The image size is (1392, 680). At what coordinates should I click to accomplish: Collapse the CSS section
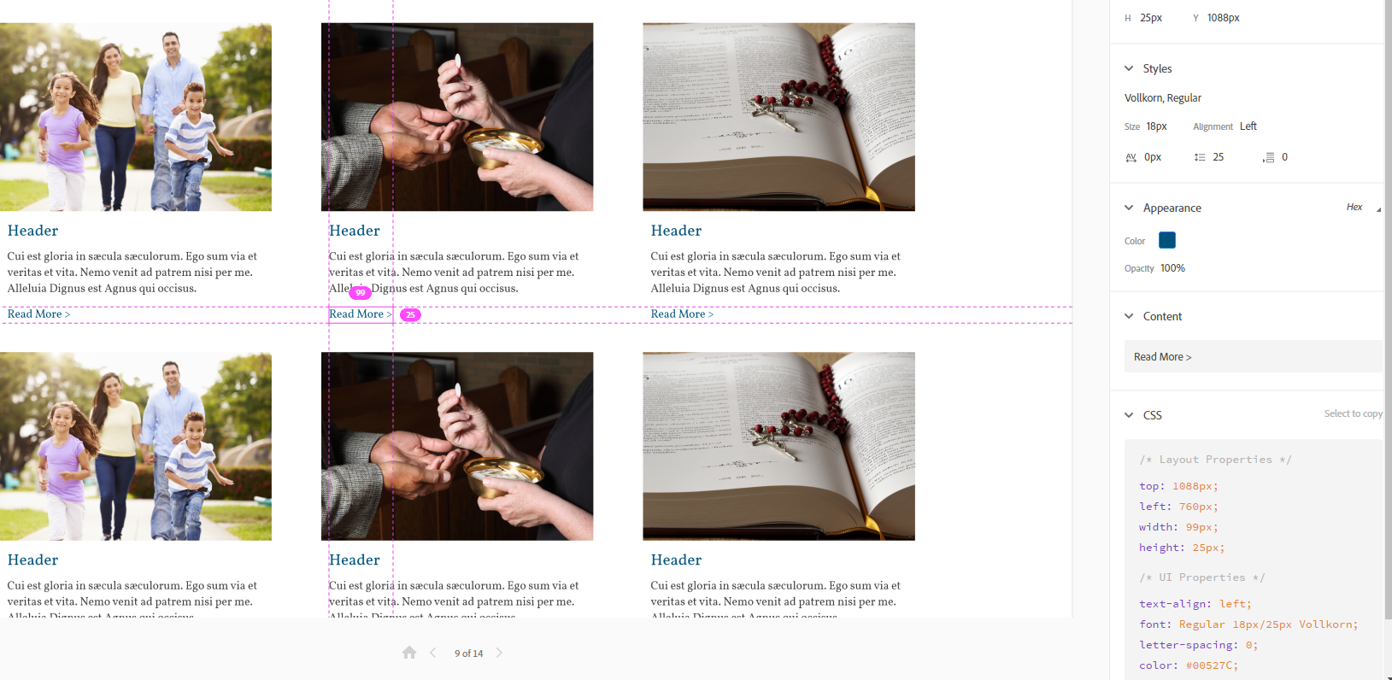point(1129,415)
